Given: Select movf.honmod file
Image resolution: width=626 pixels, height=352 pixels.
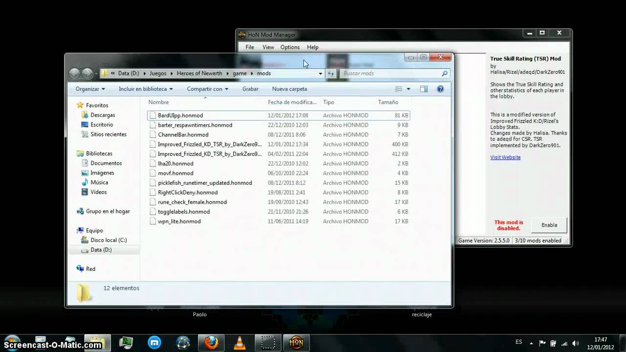Looking at the screenshot, I should pyautogui.click(x=278, y=173).
